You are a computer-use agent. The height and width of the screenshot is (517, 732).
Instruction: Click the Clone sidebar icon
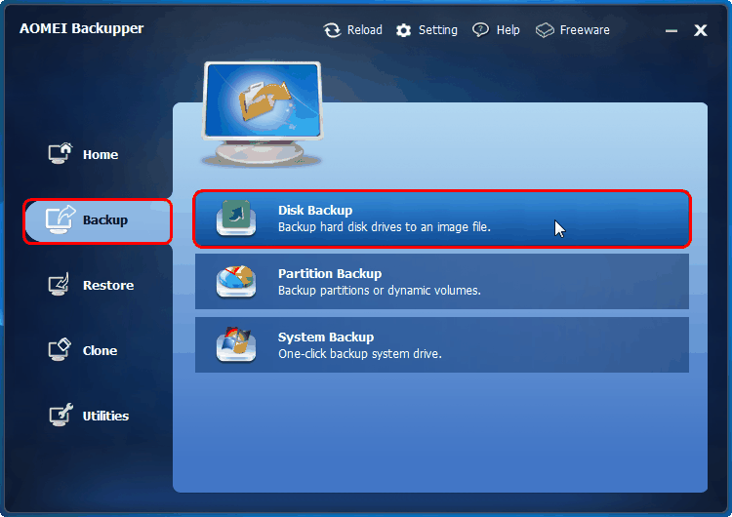(x=60, y=349)
